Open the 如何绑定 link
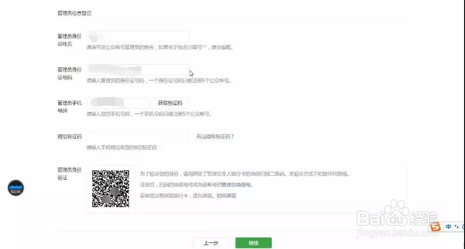The image size is (465, 249). [226, 196]
